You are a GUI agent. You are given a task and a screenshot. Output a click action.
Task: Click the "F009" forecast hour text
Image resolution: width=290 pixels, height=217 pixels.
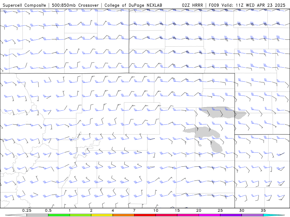pos(214,5)
